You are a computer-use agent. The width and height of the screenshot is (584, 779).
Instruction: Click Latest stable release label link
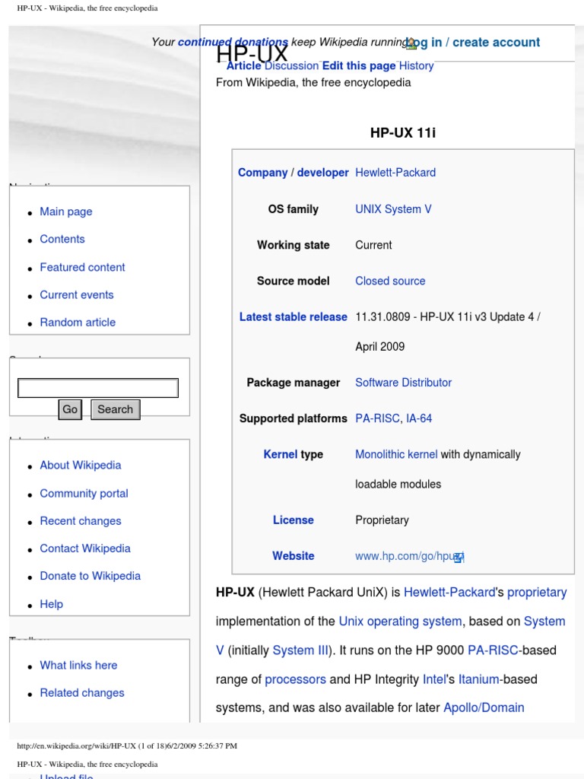coord(293,317)
